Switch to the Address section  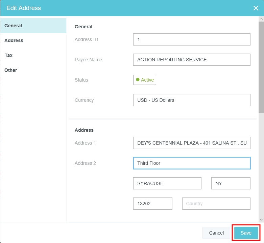pyautogui.click(x=33, y=40)
